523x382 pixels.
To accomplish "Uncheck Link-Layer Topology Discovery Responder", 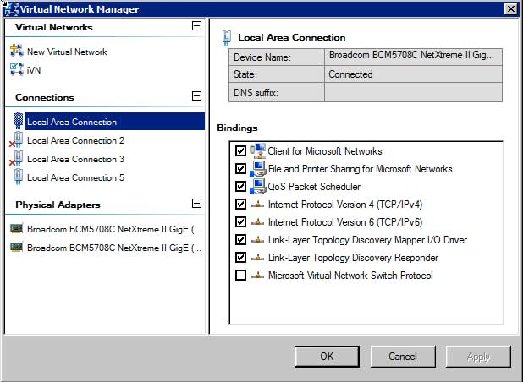I will pos(240,258).
